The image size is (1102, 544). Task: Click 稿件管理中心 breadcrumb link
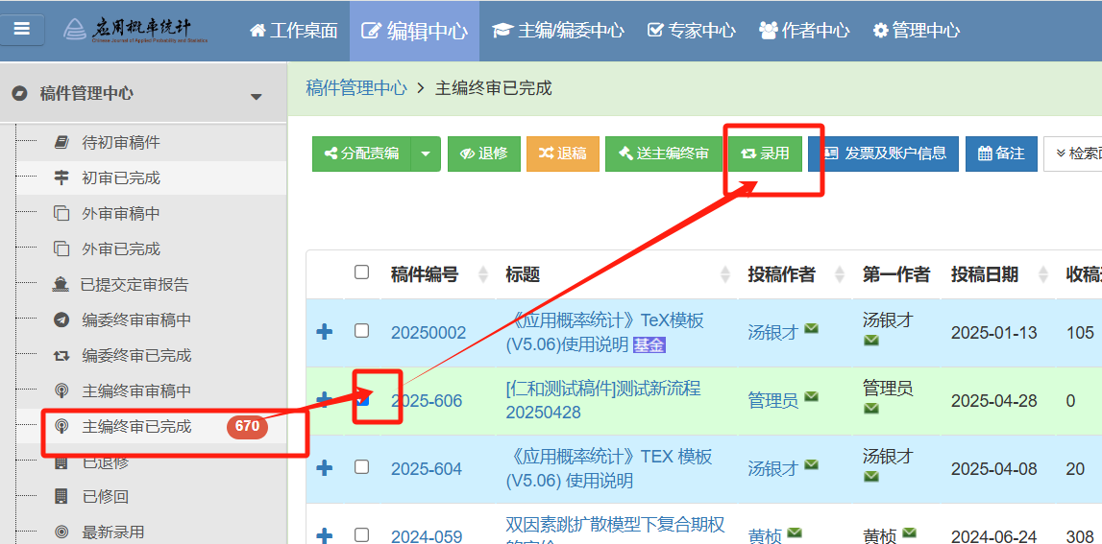coord(356,87)
